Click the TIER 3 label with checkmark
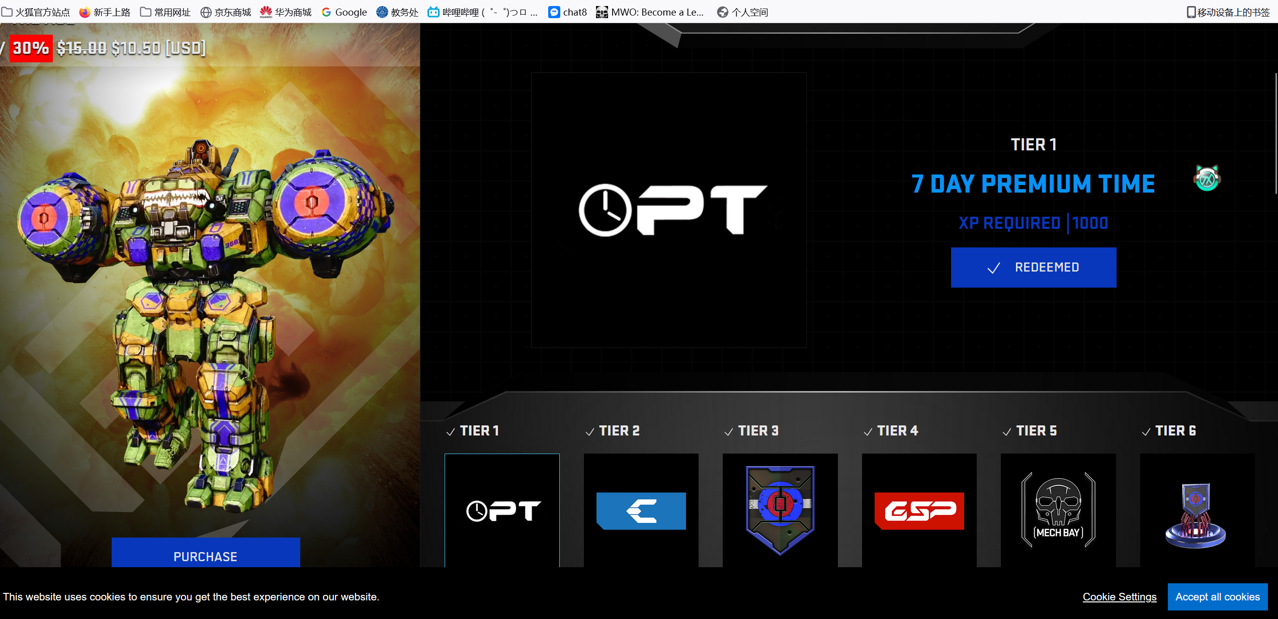This screenshot has width=1278, height=619. click(x=751, y=431)
